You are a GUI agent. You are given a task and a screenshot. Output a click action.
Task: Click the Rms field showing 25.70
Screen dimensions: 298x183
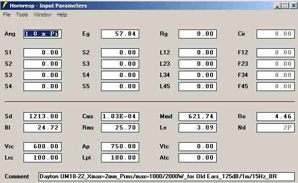click(120, 128)
